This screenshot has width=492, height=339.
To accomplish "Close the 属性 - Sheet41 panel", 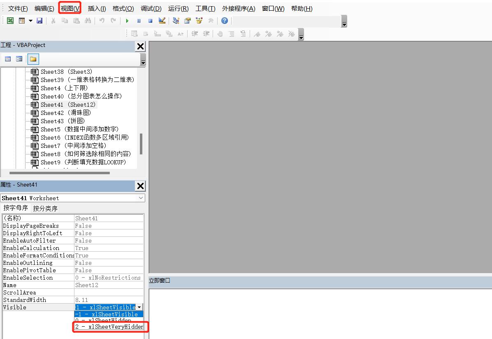I will pyautogui.click(x=140, y=186).
